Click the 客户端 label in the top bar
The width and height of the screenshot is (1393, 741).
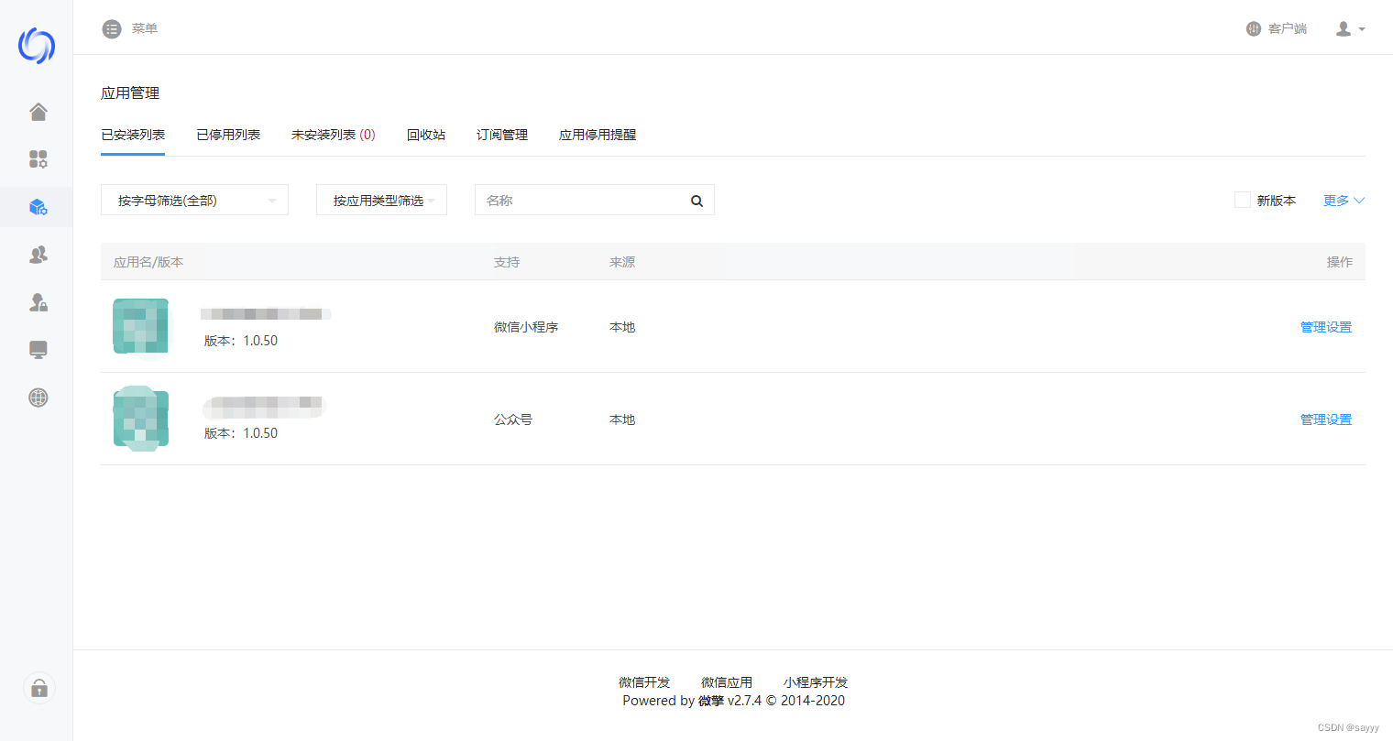tap(1288, 29)
